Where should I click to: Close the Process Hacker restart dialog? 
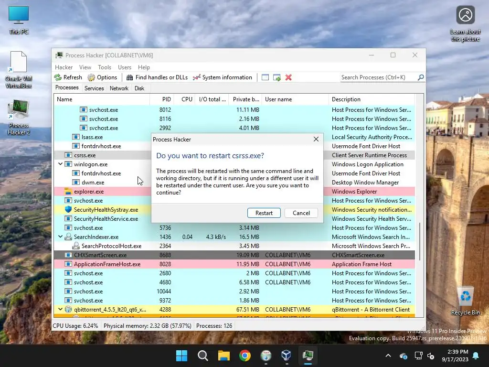[x=316, y=139]
